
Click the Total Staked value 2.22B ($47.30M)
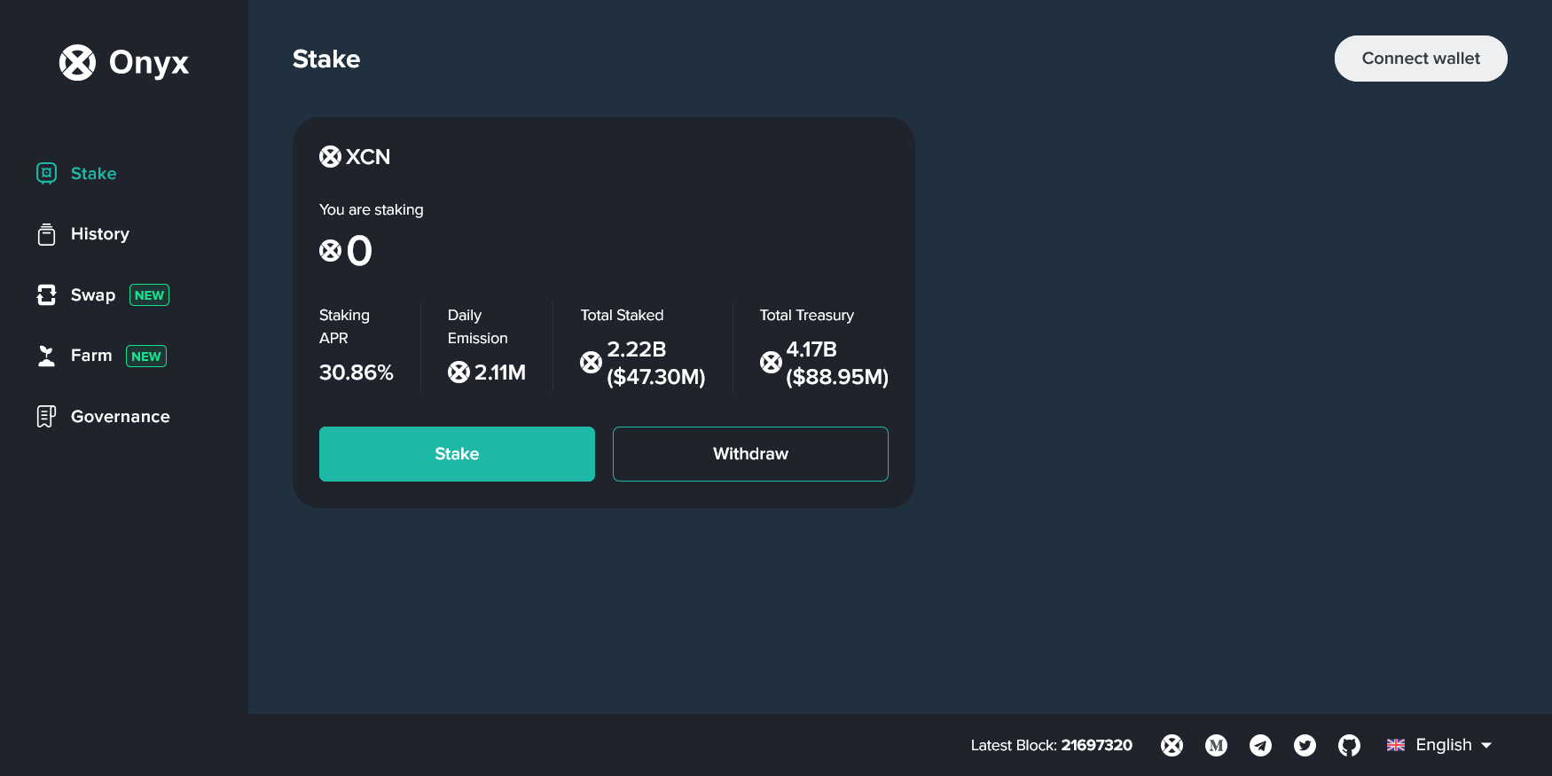click(x=656, y=363)
